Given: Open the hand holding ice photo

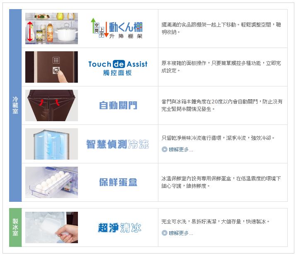Looking at the screenshot, I should [51, 227].
